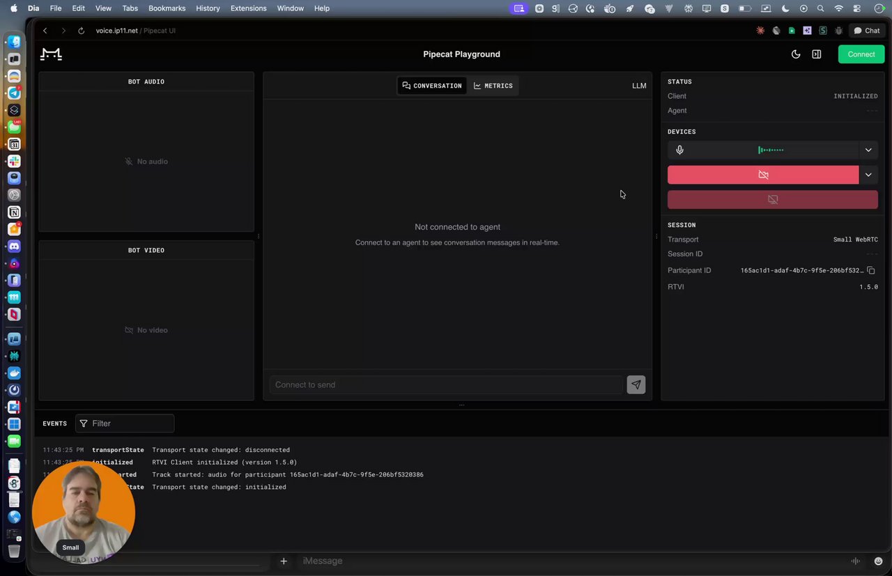Open the File menu

click(56, 8)
